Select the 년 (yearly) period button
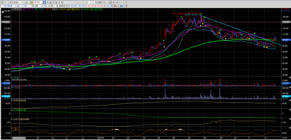The width and height of the screenshot is (291, 140). click(x=53, y=2)
